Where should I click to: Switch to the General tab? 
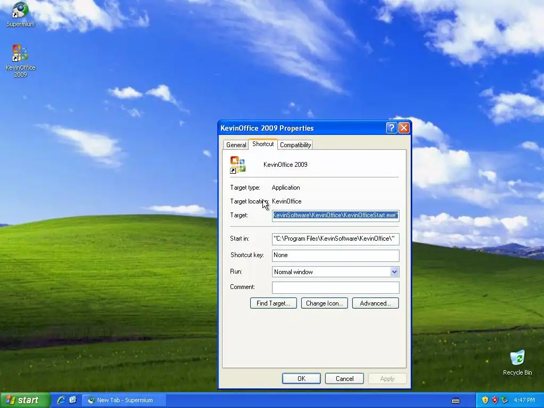point(236,145)
